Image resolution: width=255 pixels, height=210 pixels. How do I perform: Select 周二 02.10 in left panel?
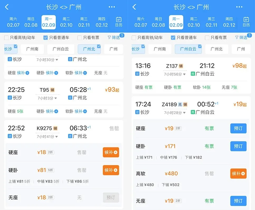(66, 22)
